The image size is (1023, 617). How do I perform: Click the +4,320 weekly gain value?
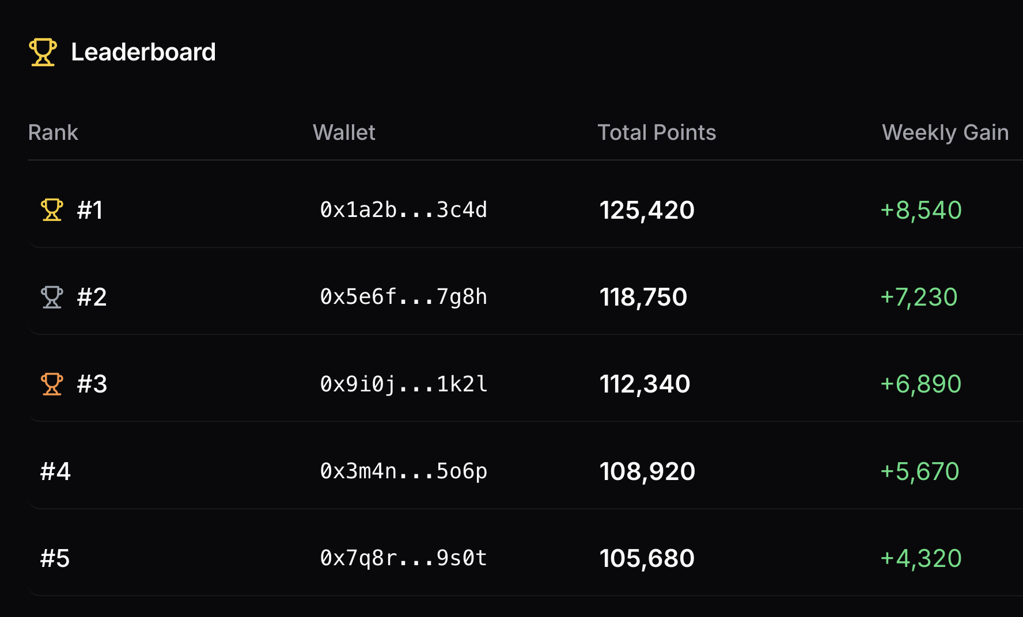(x=921, y=558)
